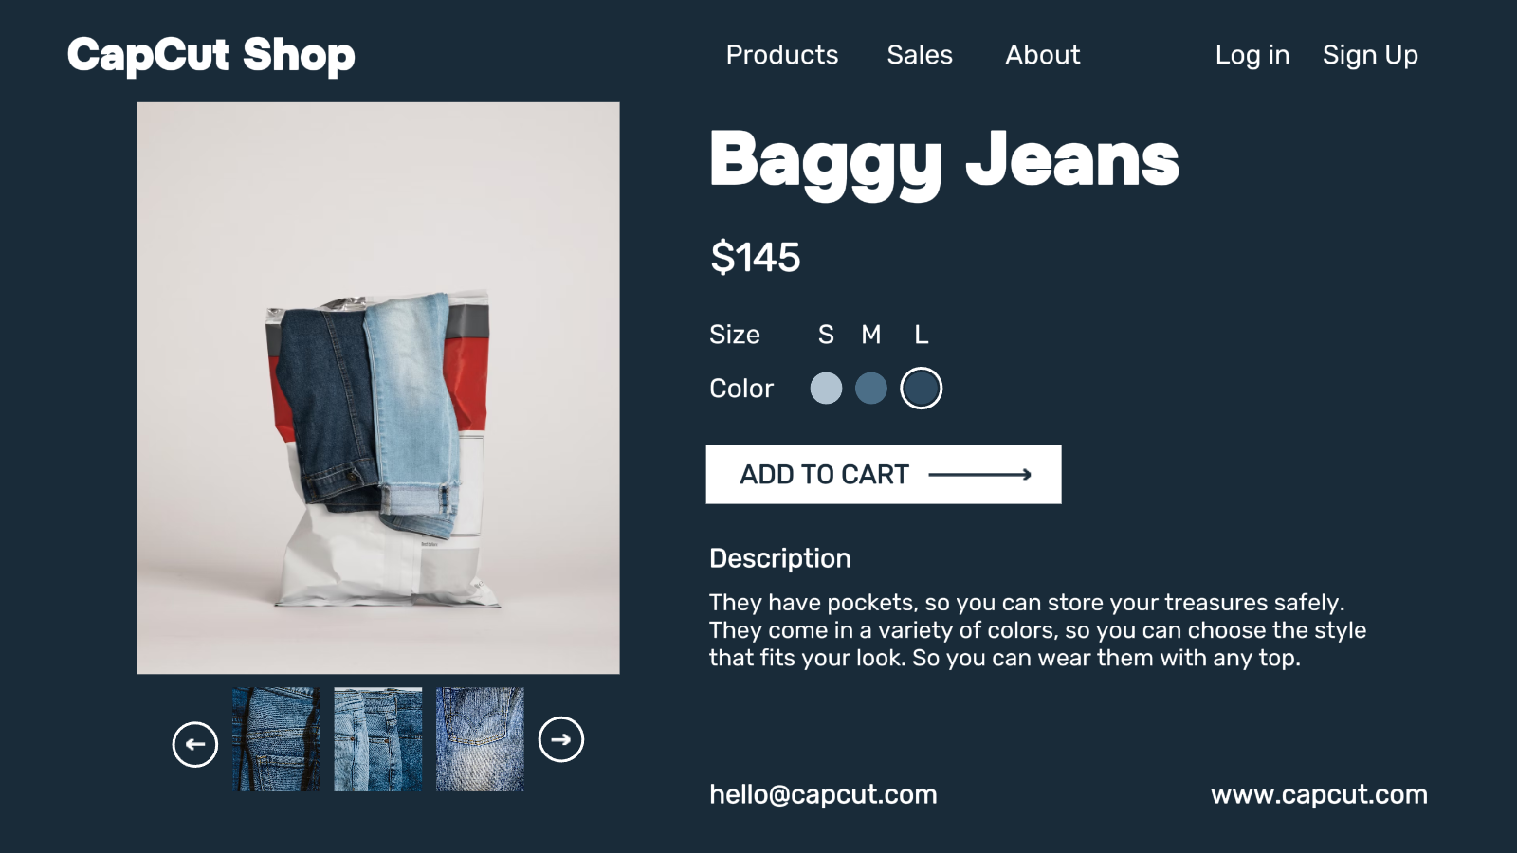Viewport: 1517px width, 853px height.
Task: Go to the About page
Action: point(1043,55)
